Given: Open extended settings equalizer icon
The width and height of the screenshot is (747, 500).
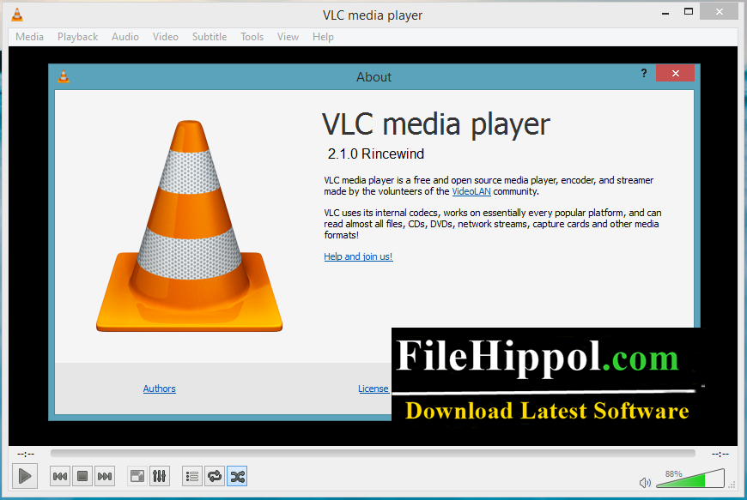Looking at the screenshot, I should (159, 476).
